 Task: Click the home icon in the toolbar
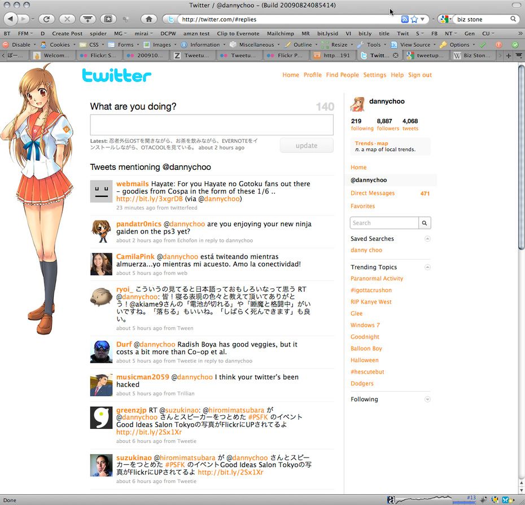pos(148,19)
